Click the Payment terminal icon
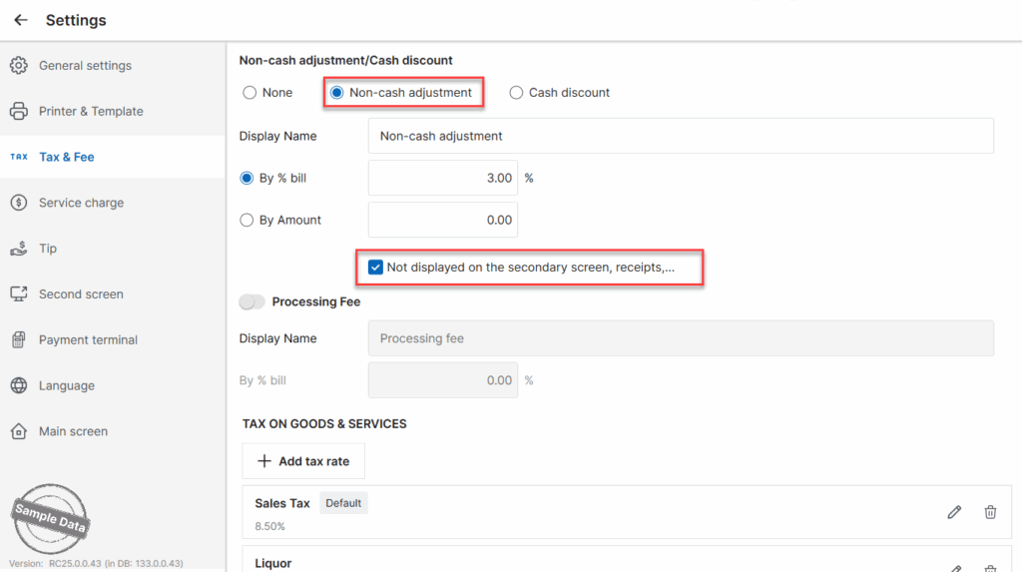This screenshot has width=1022, height=572. click(18, 340)
